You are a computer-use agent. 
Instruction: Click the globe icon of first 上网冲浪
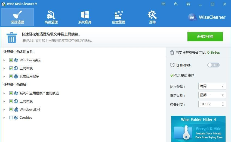click(x=16, y=68)
